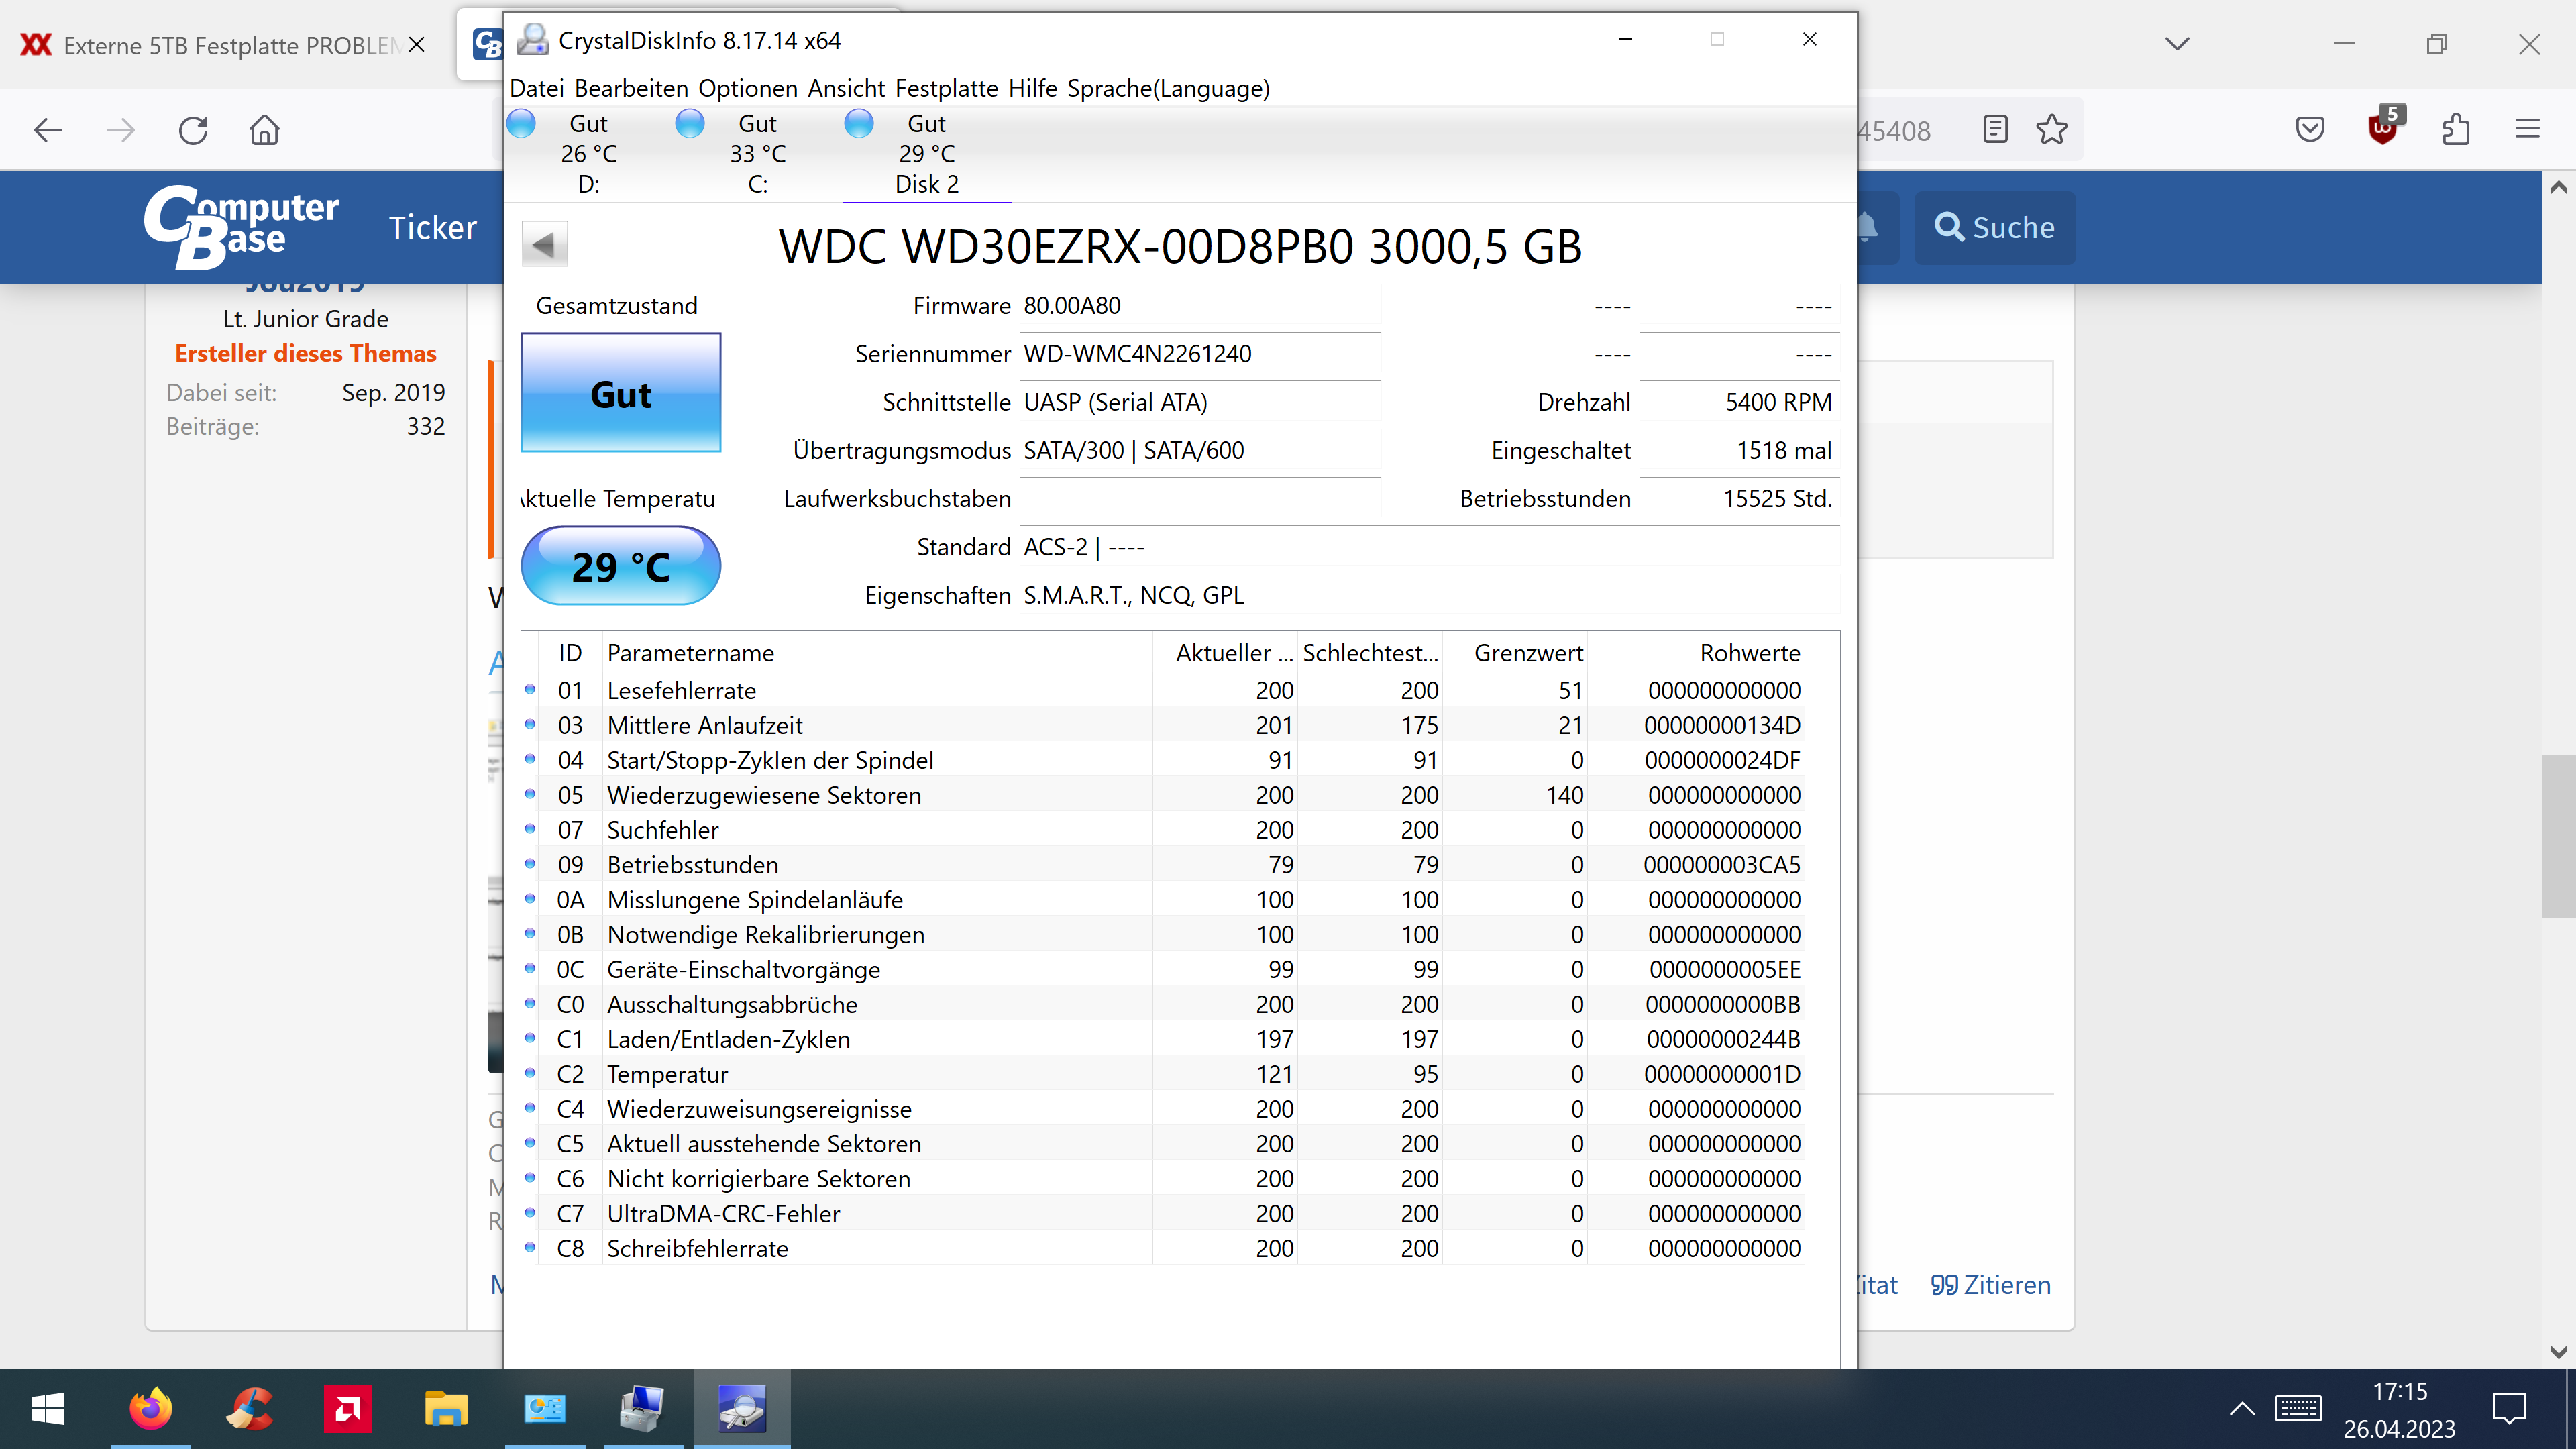Open the Firefox tab list dropdown
This screenshot has width=2576, height=1449.
click(2177, 44)
